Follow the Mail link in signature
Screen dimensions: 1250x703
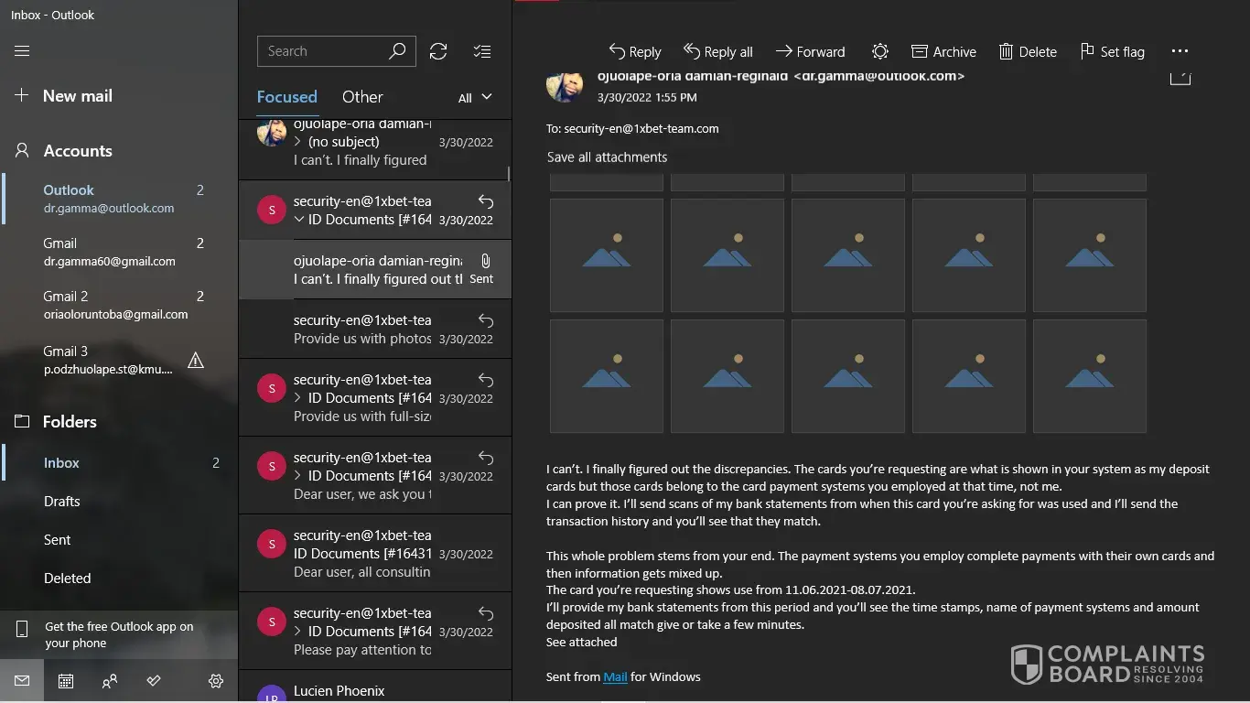pos(615,676)
